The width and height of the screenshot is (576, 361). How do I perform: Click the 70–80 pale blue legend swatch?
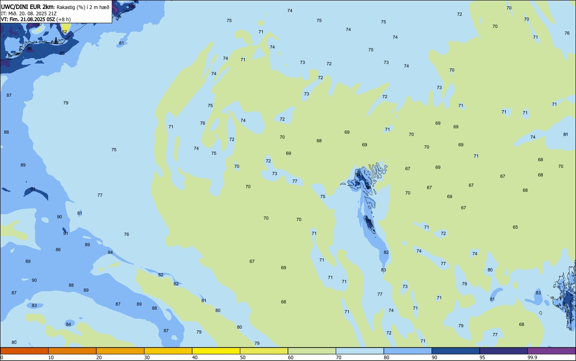pos(360,351)
